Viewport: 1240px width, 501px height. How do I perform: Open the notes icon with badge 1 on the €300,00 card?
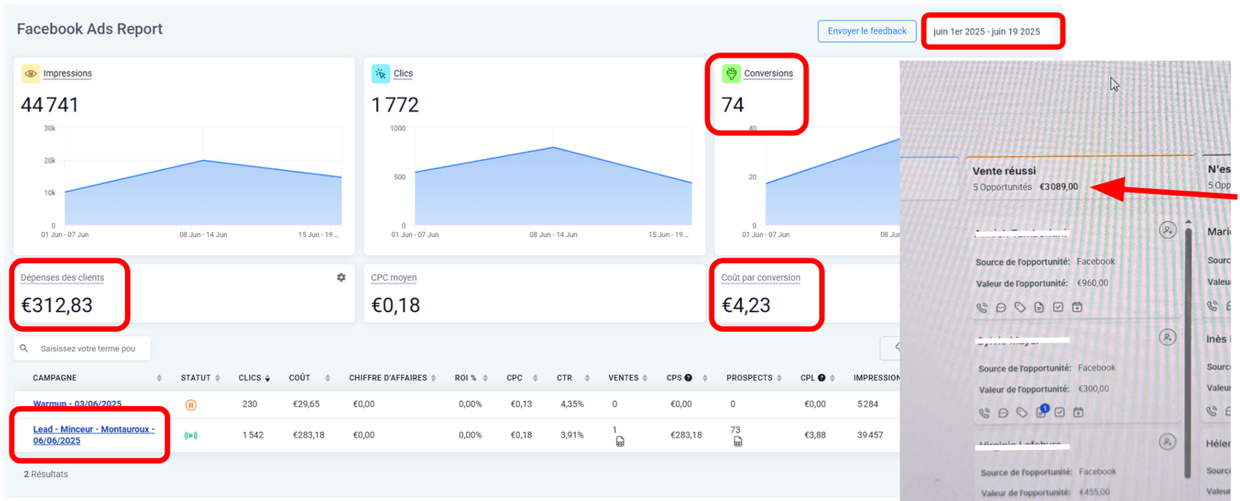tap(1041, 412)
